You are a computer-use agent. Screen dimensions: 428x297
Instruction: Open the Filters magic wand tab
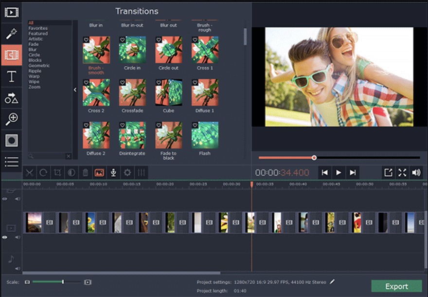click(12, 34)
